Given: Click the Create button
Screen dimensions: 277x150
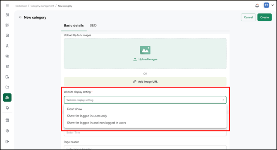Looking at the screenshot, I should coord(265,17).
